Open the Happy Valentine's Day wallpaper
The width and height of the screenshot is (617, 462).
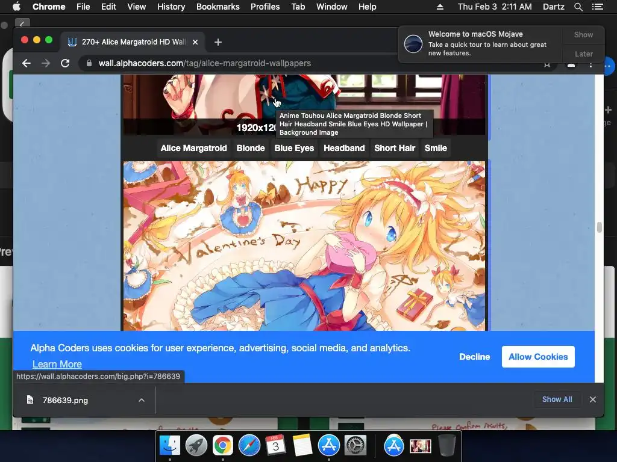(304, 246)
